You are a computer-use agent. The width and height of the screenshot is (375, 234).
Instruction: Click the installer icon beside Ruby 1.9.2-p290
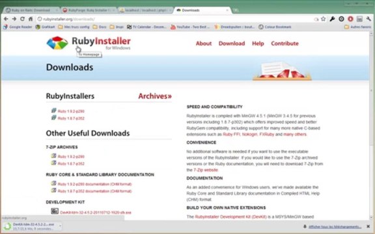coord(54,110)
